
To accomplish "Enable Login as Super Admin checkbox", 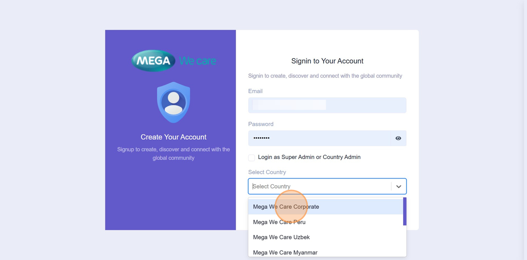I will 252,158.
